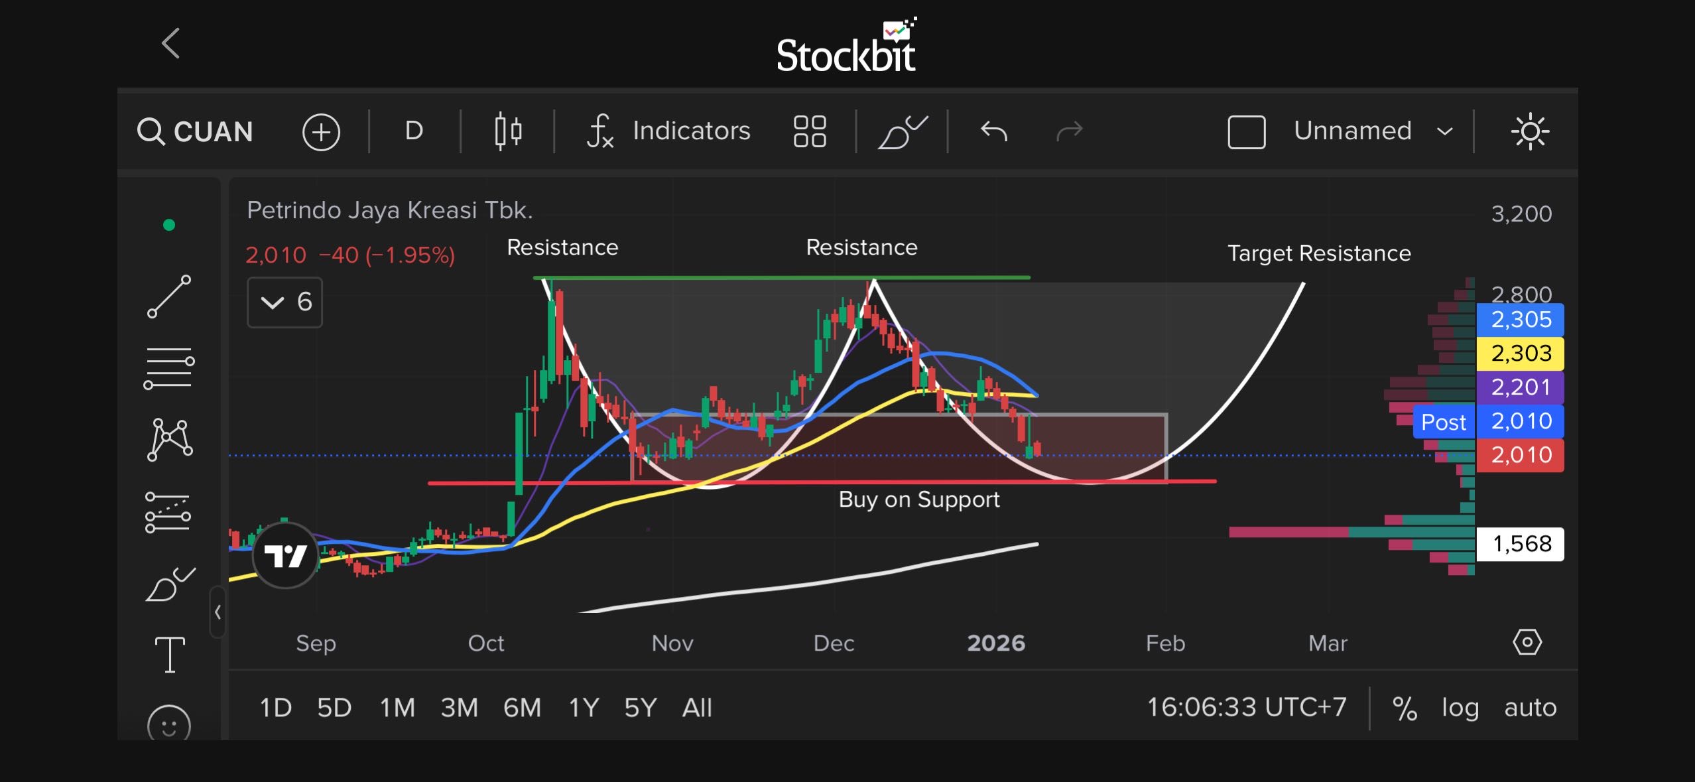Select the trend line drawing tool

coord(169,296)
